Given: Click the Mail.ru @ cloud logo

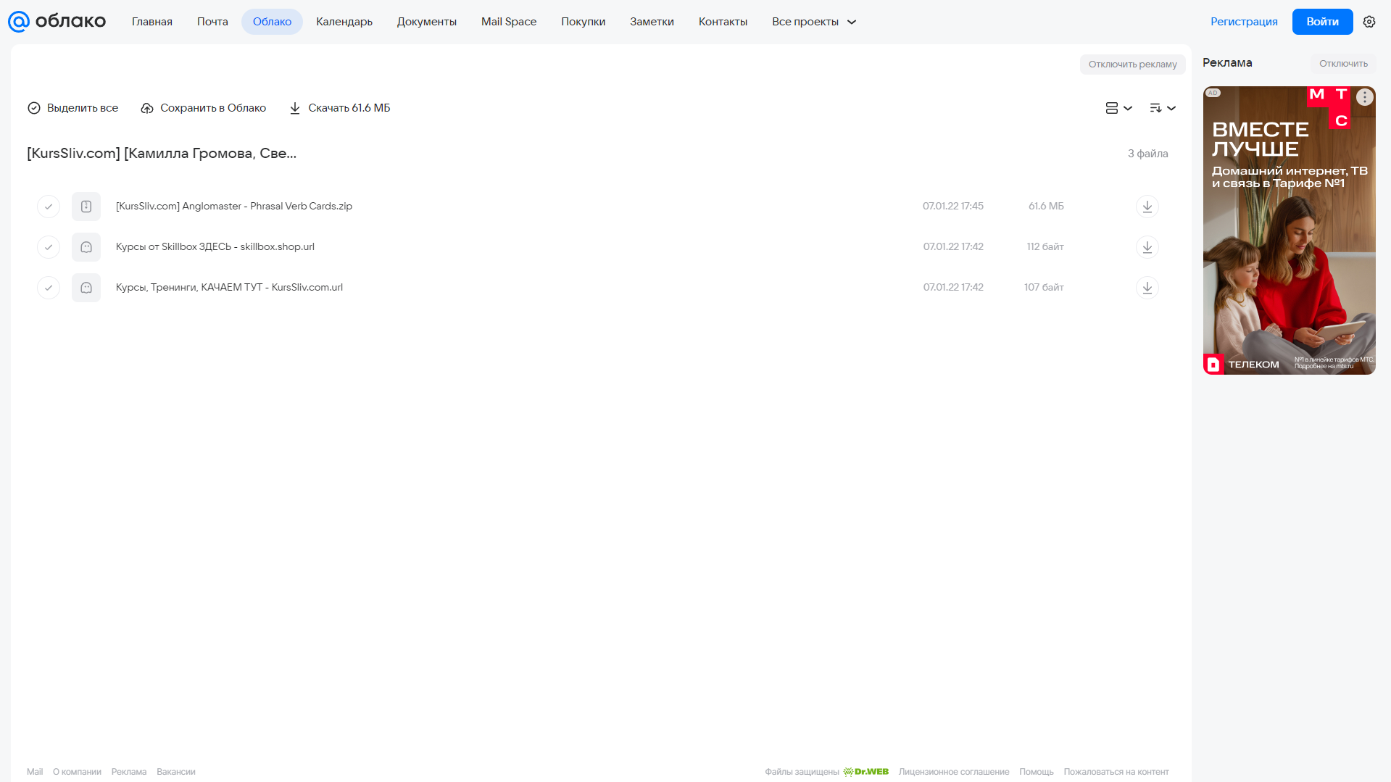Looking at the screenshot, I should tap(57, 22).
